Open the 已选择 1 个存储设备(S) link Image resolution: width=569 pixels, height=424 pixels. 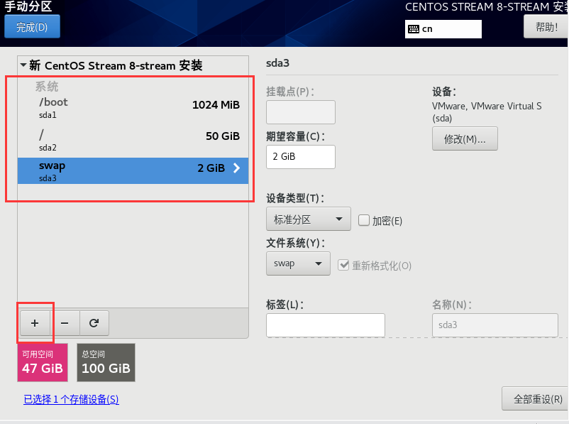click(x=71, y=400)
